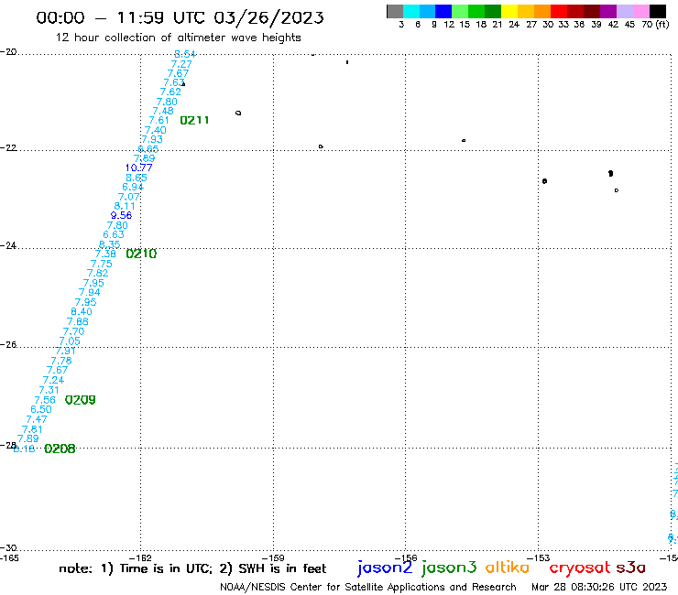Click the wave height value 7.47
678x595 pixels.
tap(37, 419)
